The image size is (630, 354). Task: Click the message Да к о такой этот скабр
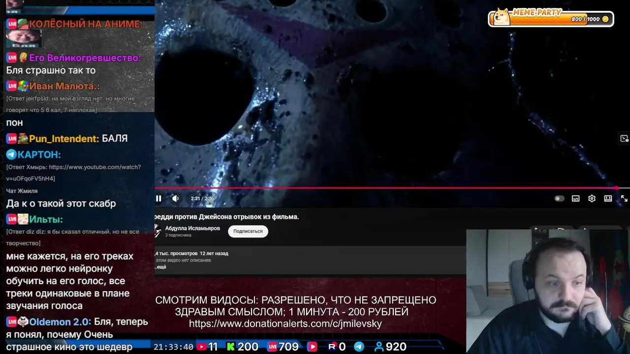tap(61, 203)
